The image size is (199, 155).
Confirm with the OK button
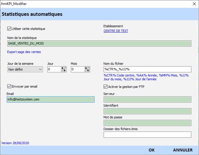[152, 150]
